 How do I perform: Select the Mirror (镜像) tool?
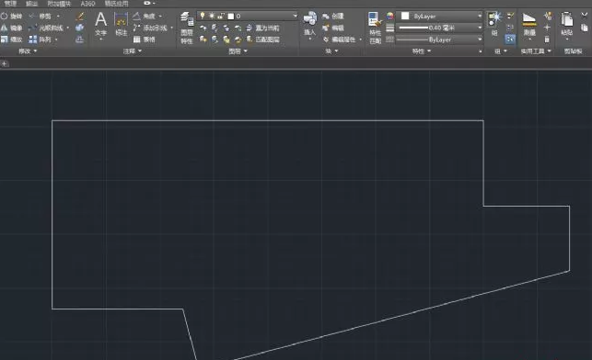pos(12,28)
